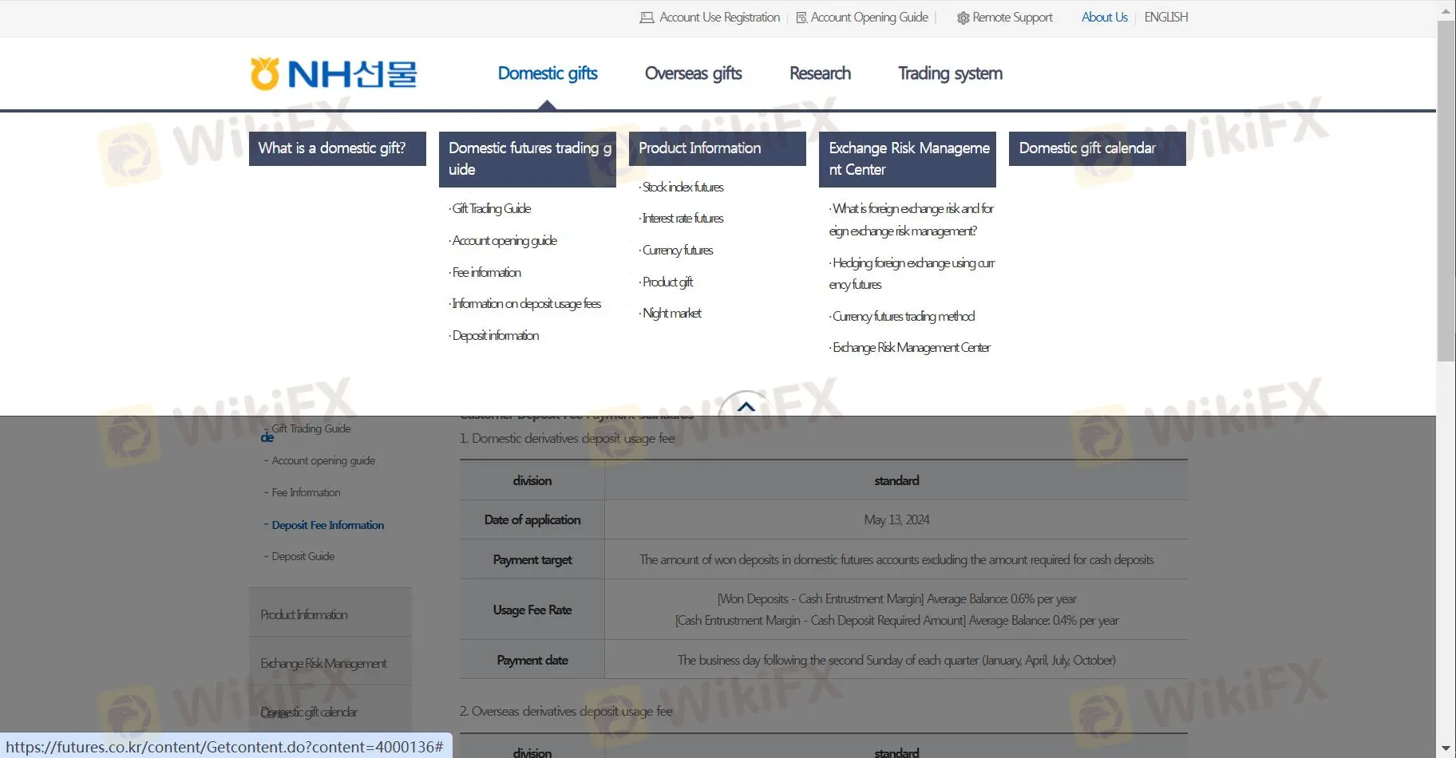Open Currency futures trading method link
This screenshot has height=758, width=1456.
[904, 316]
